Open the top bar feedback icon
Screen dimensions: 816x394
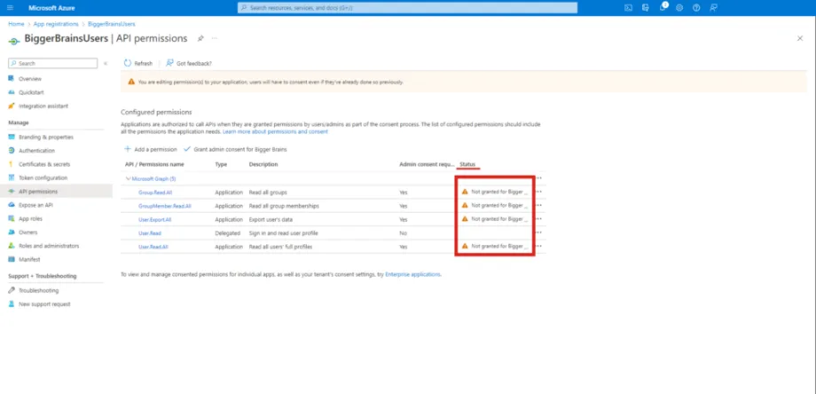[x=713, y=8]
